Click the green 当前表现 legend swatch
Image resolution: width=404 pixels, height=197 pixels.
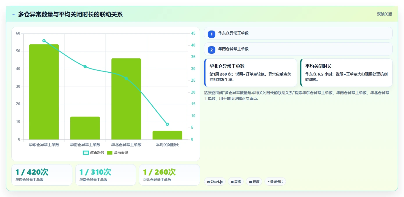[110, 153]
